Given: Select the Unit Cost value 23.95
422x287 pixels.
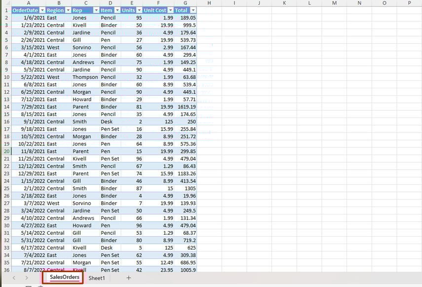Looking at the screenshot, I should coord(158,270).
